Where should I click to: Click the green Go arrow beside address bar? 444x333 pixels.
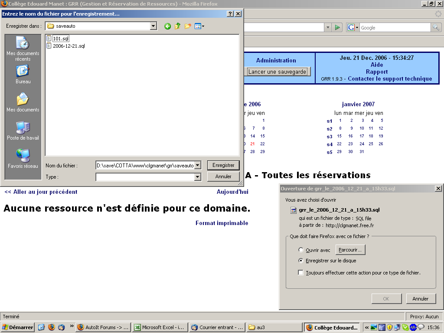(338, 27)
